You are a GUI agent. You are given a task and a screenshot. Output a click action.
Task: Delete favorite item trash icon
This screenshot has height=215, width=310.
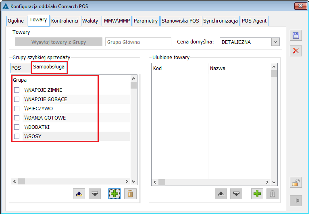point(273,194)
